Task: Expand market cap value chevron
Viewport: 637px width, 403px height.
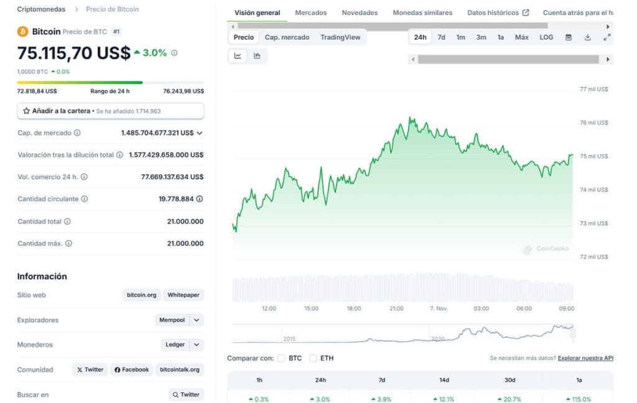Action: pos(200,133)
